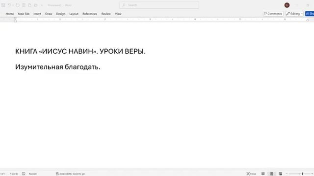Screen dimensions: 314x176
Task: Enable Focus mode from status bar
Action: click(x=251, y=174)
